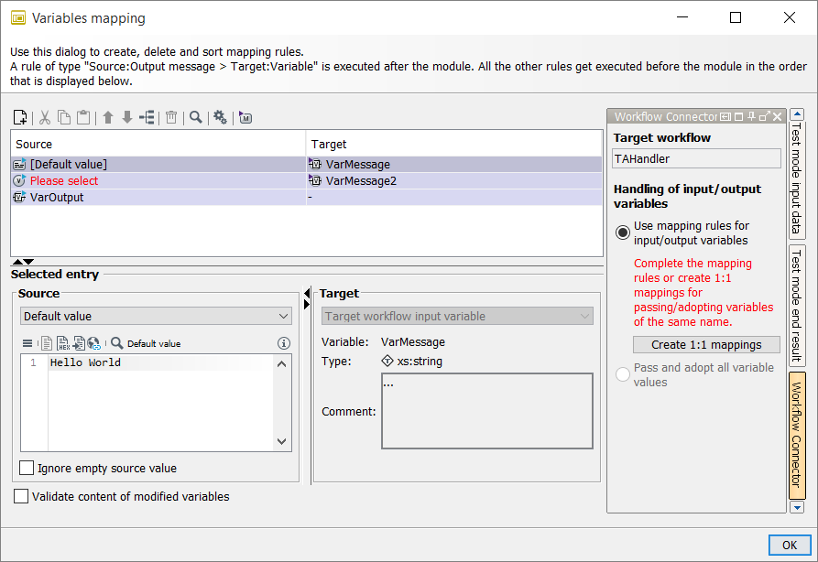
Task: Click the info icon above the source editor
Action: pos(283,343)
